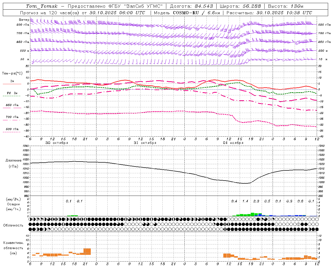Viewport: 332px width, 266px height.
Task: Select the 'Td 2м' dew point legend entry
Action: 12,93
